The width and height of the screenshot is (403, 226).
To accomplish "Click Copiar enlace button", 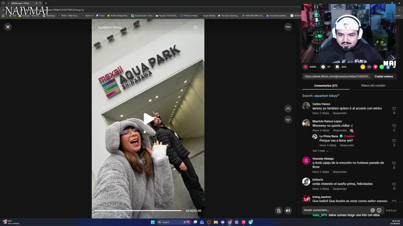I will click(x=383, y=76).
